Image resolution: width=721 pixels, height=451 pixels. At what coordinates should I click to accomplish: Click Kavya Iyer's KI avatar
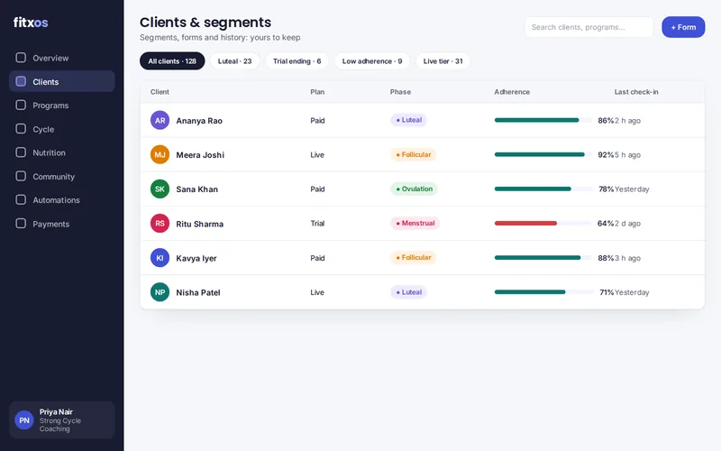pyautogui.click(x=160, y=258)
